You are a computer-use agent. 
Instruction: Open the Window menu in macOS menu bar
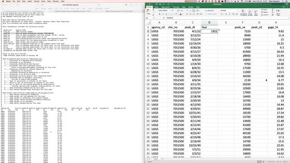click(56, 1)
